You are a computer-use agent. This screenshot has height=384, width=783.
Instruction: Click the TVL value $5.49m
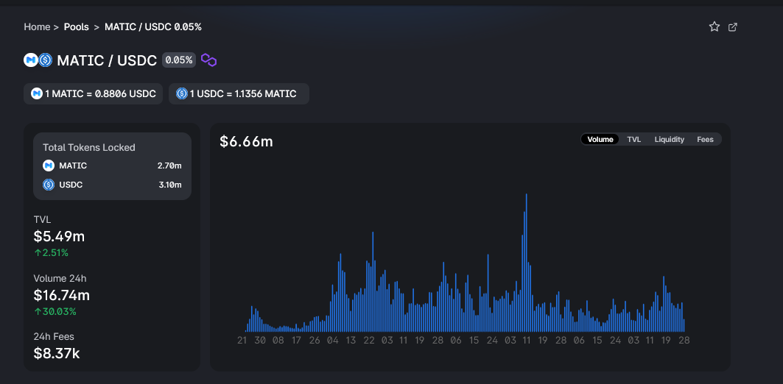59,236
